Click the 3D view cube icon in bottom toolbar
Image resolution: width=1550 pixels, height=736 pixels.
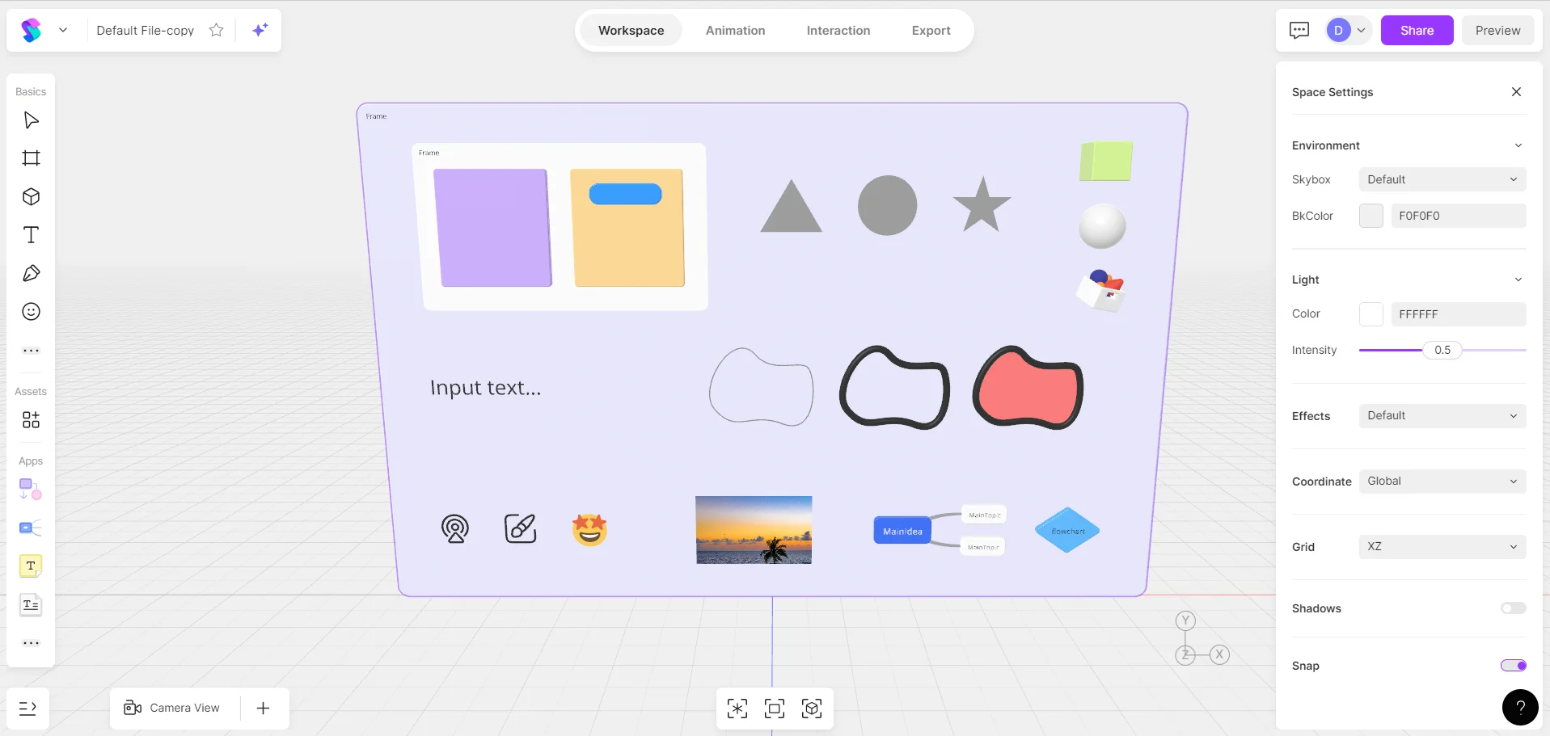click(812, 709)
